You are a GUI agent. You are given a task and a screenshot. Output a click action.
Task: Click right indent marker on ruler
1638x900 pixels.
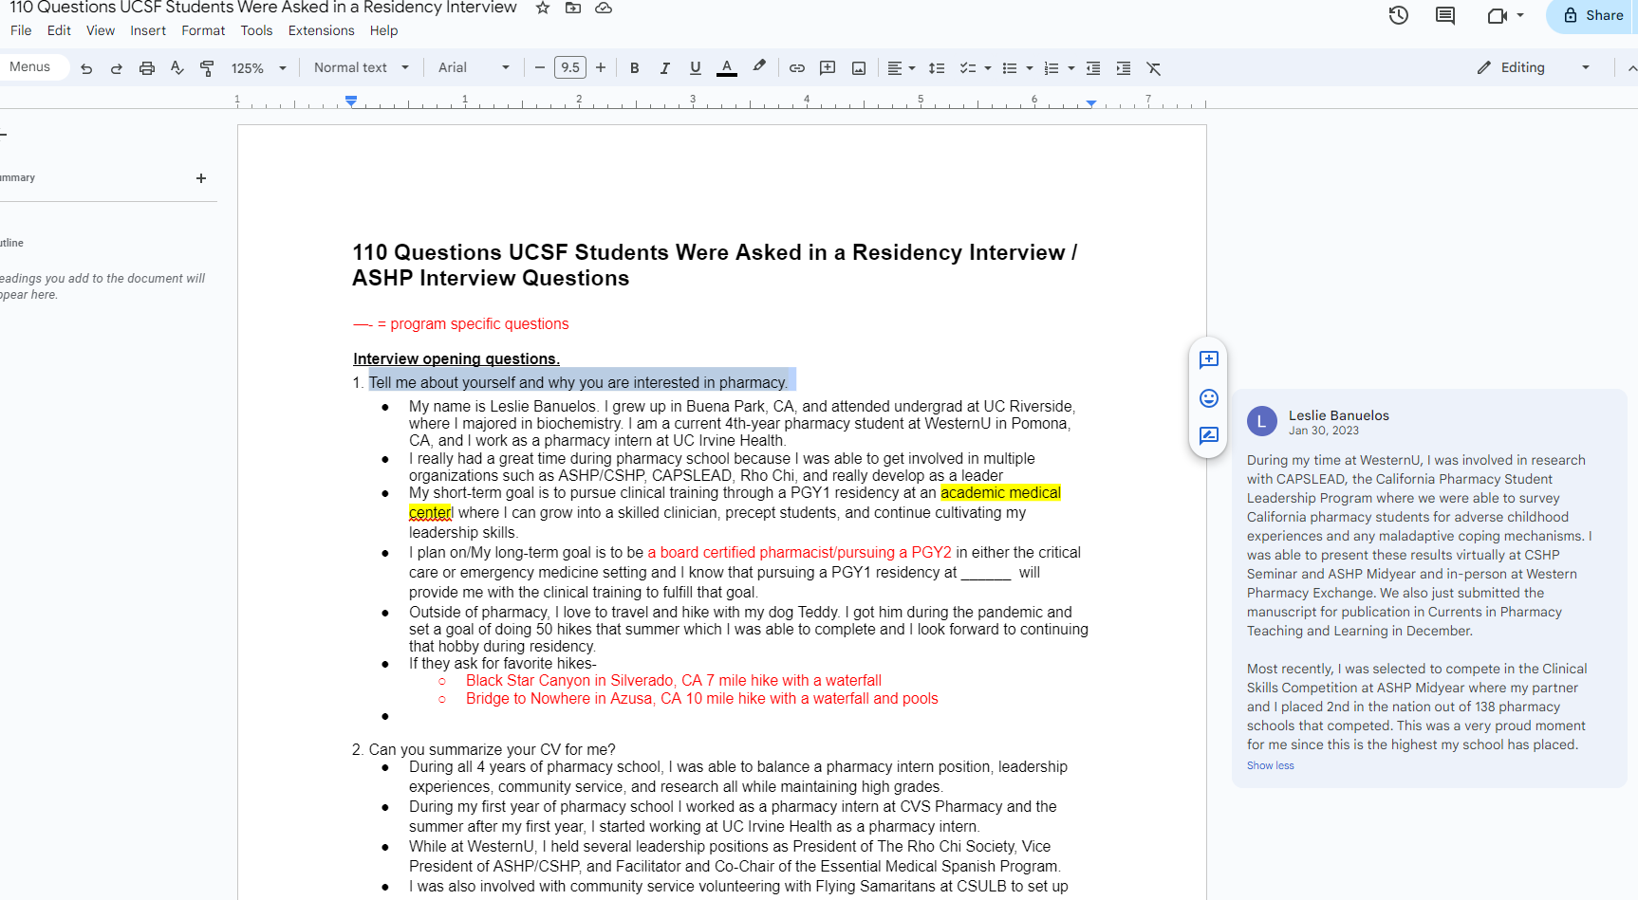[1091, 102]
